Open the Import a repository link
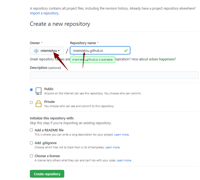200x180 pixels. (44, 13)
